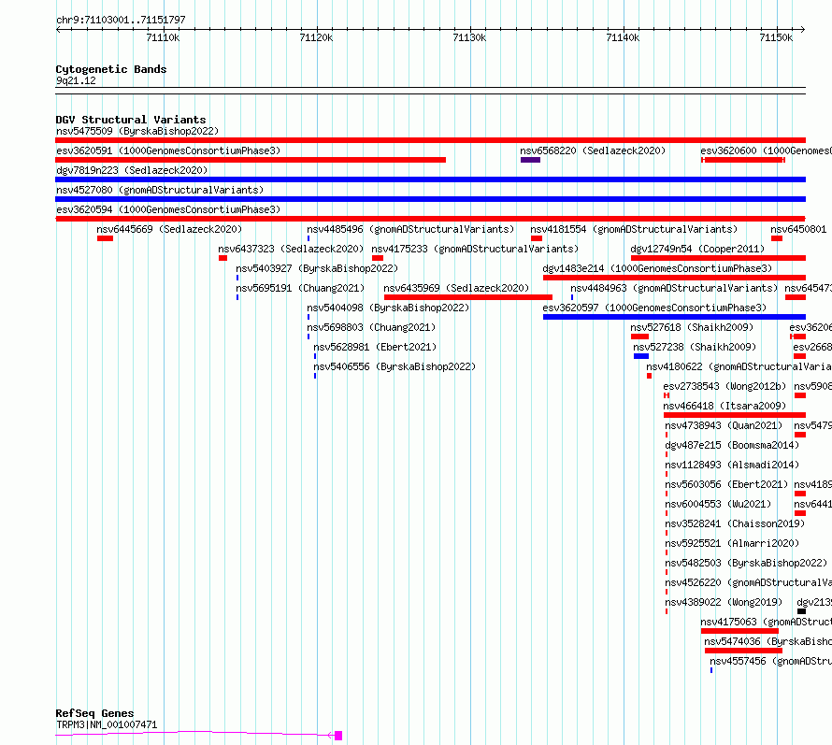The width and height of the screenshot is (832, 745).
Task: Select nsv466418 (Itsara2009) label
Action: (724, 406)
